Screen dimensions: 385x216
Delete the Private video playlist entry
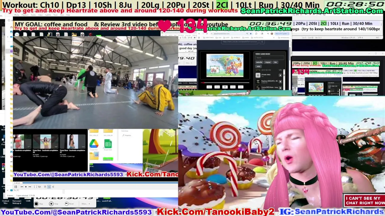point(280,75)
